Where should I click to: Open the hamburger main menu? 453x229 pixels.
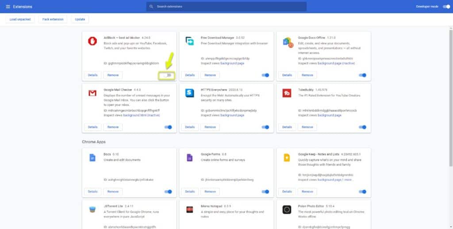(x=8, y=6)
